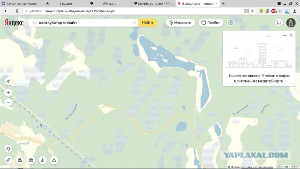The height and width of the screenshot is (169, 300).
Task: Go back in the browser
Action: coord(6,11)
